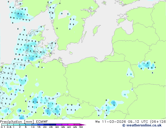Open the weatheronline.co.uk link
Viewport: 166px width, 128px height.
pyautogui.click(x=142, y=125)
